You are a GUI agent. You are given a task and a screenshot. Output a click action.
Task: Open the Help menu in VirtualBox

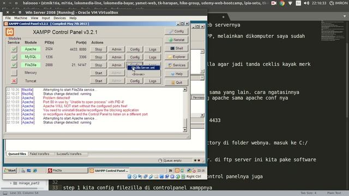click(73, 18)
